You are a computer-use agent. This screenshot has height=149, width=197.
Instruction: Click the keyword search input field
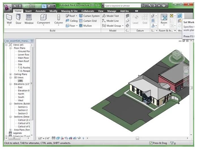point(123,6)
